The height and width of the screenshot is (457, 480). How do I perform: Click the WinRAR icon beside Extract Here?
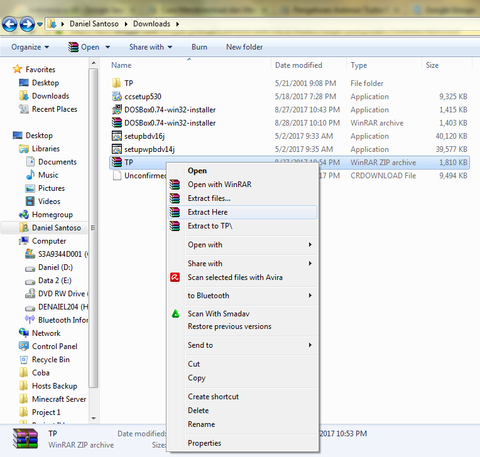pyautogui.click(x=175, y=212)
